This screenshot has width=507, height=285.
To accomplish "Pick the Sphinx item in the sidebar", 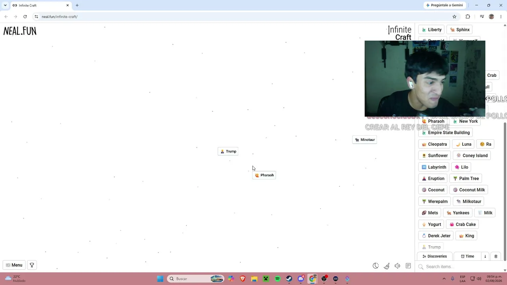I will [459, 30].
